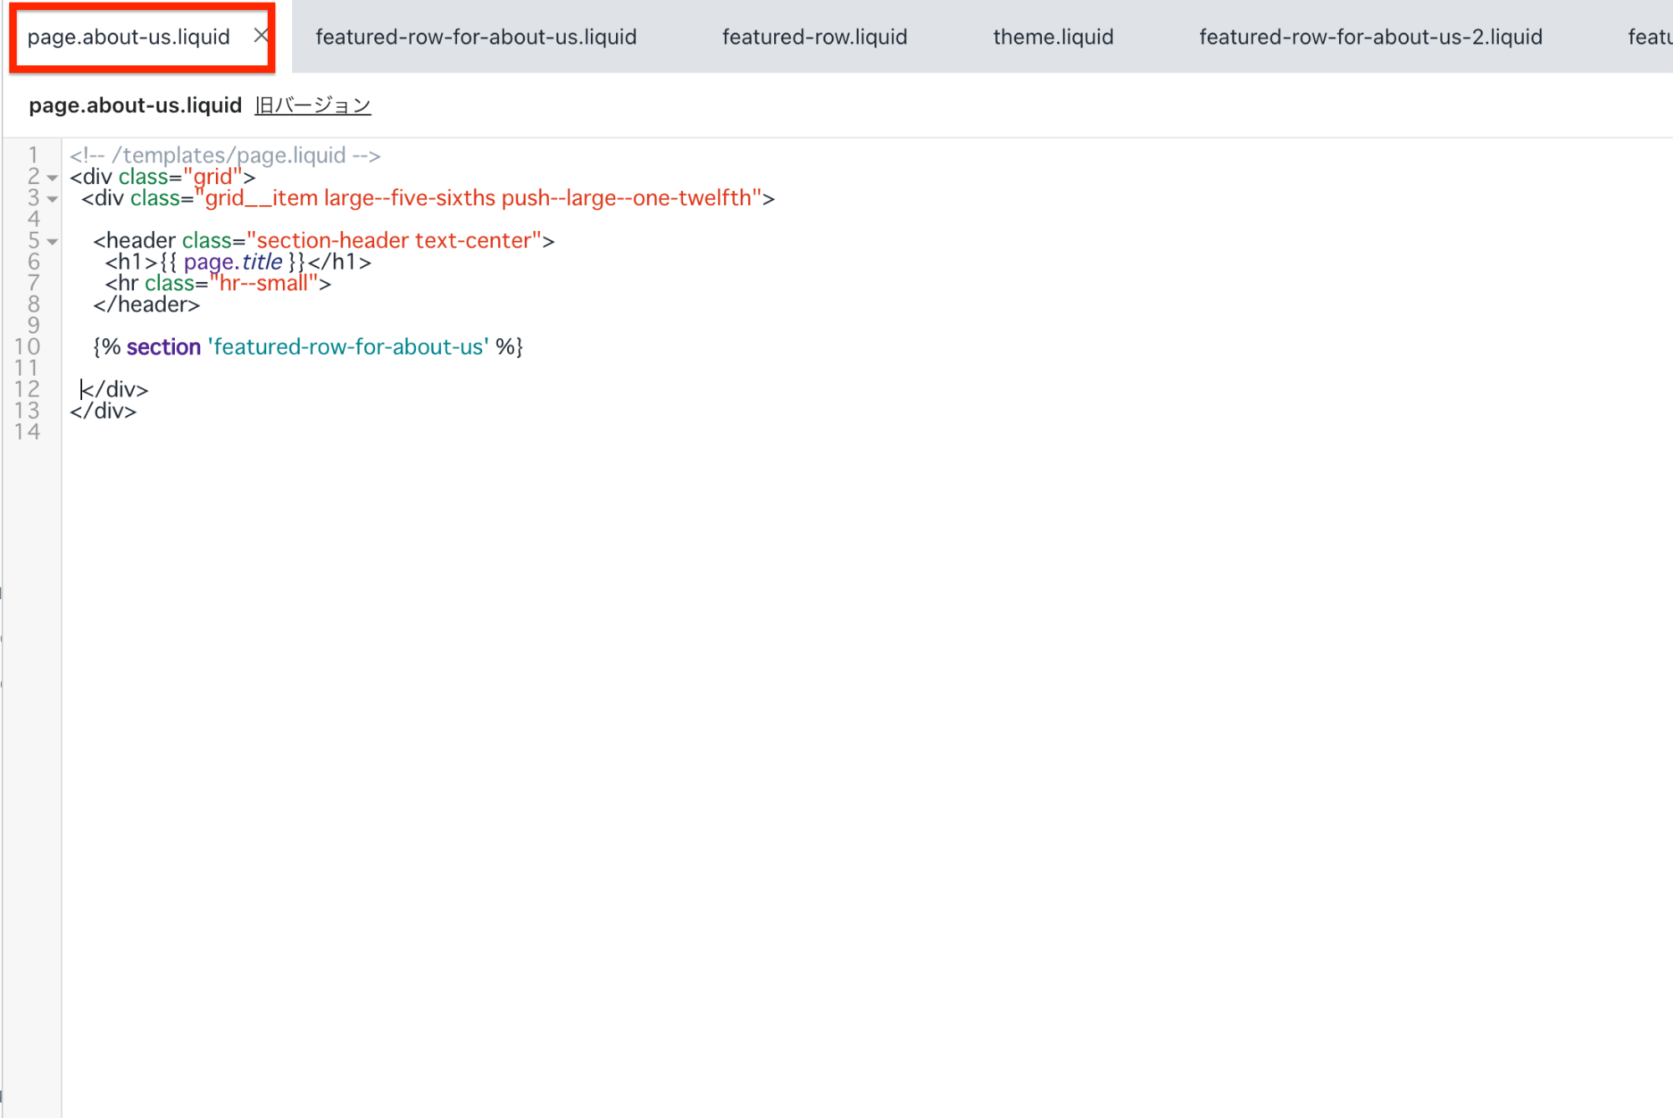Screen dimensions: 1673x1118
Task: Switch to featured-row-for-about-us-2.liquid tab
Action: tap(1369, 37)
